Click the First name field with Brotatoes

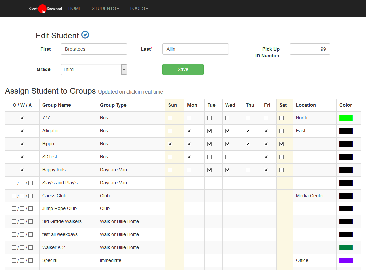(x=94, y=49)
